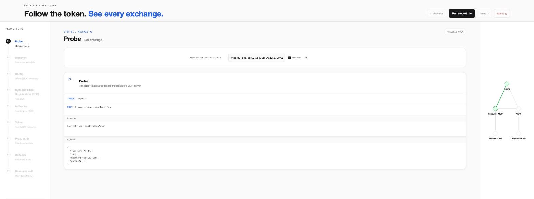Click the "jsonrpc": "2.0" payload line

coord(80,151)
